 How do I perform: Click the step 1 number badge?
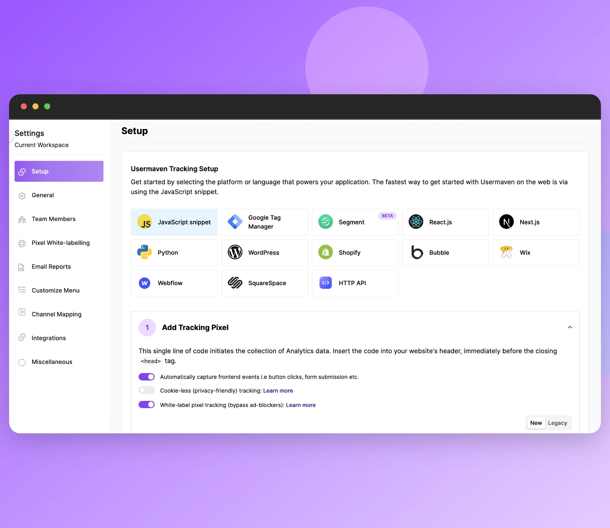[x=147, y=327]
